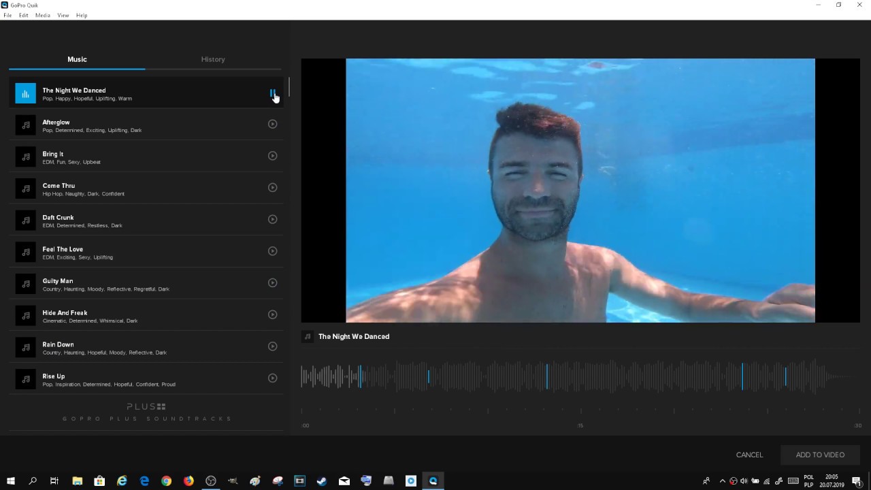Open Steam from the taskbar
Image resolution: width=871 pixels, height=490 pixels.
pyautogui.click(x=322, y=480)
